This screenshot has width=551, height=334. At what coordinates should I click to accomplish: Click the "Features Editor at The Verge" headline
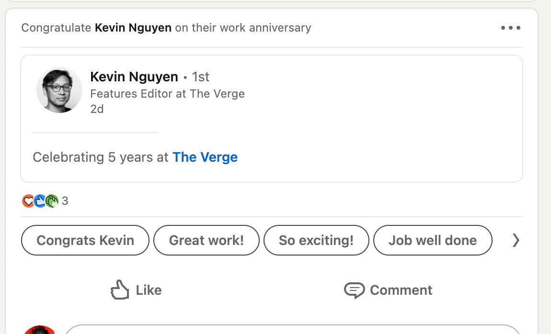pos(167,93)
